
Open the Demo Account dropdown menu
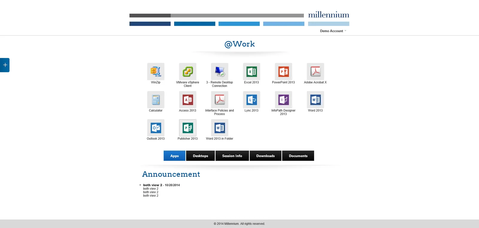point(333,31)
